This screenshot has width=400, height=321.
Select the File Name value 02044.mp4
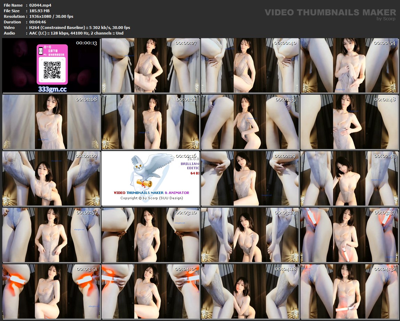pos(40,5)
